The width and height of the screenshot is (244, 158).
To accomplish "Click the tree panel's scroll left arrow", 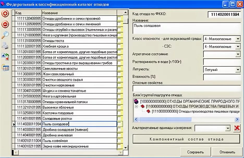I will (136, 119).
